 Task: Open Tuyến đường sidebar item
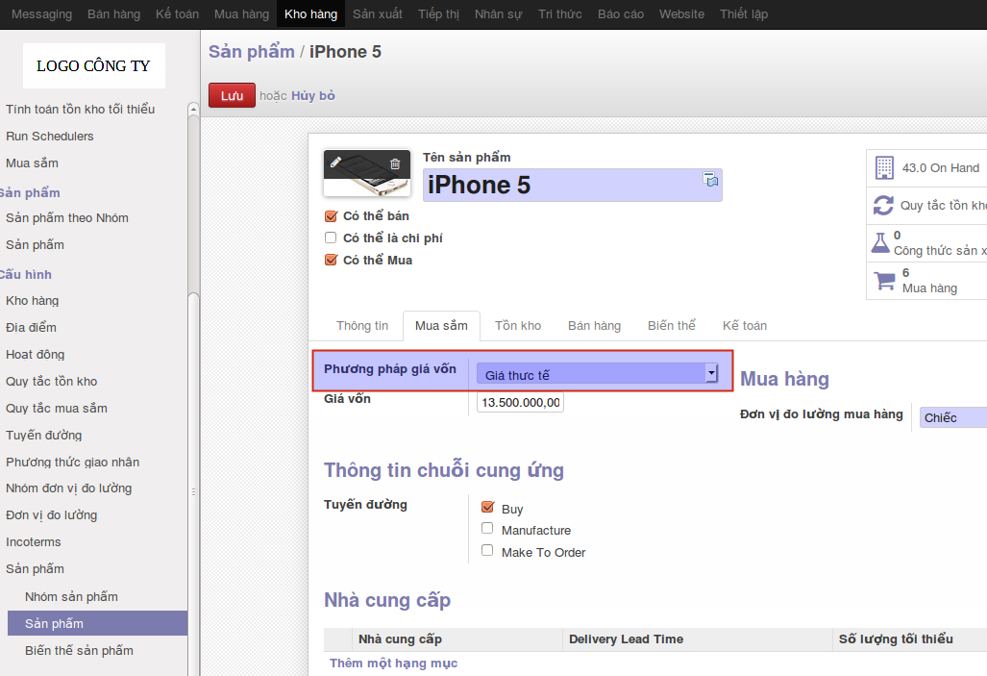click(44, 436)
